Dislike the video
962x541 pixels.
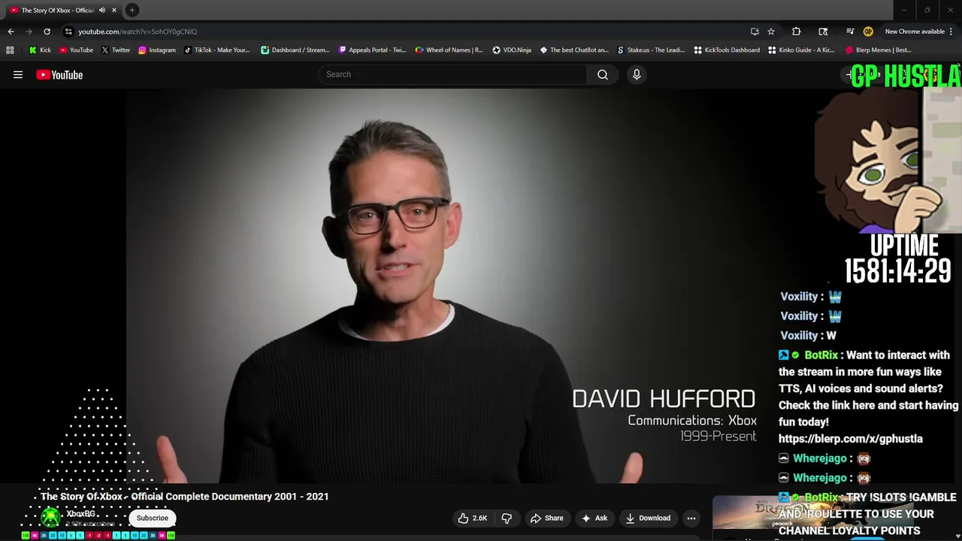[x=507, y=518]
